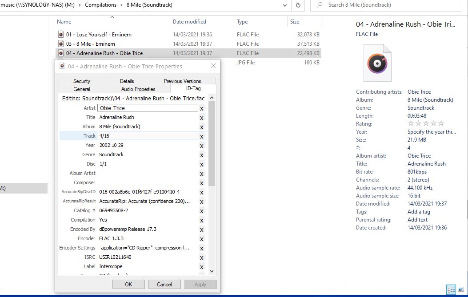The width and height of the screenshot is (468, 297).
Task: Clear the Track tag with its X button
Action: point(202,137)
